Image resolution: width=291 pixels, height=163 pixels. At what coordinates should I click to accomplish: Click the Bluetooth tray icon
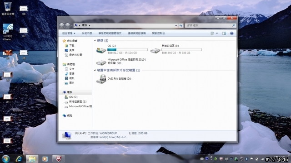pyautogui.click(x=246, y=159)
